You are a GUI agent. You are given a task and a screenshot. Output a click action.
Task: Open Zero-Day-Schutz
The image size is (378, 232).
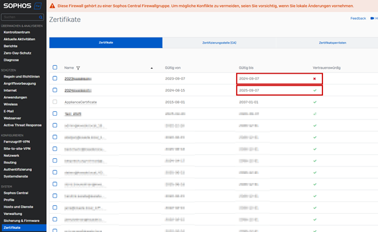click(17, 53)
